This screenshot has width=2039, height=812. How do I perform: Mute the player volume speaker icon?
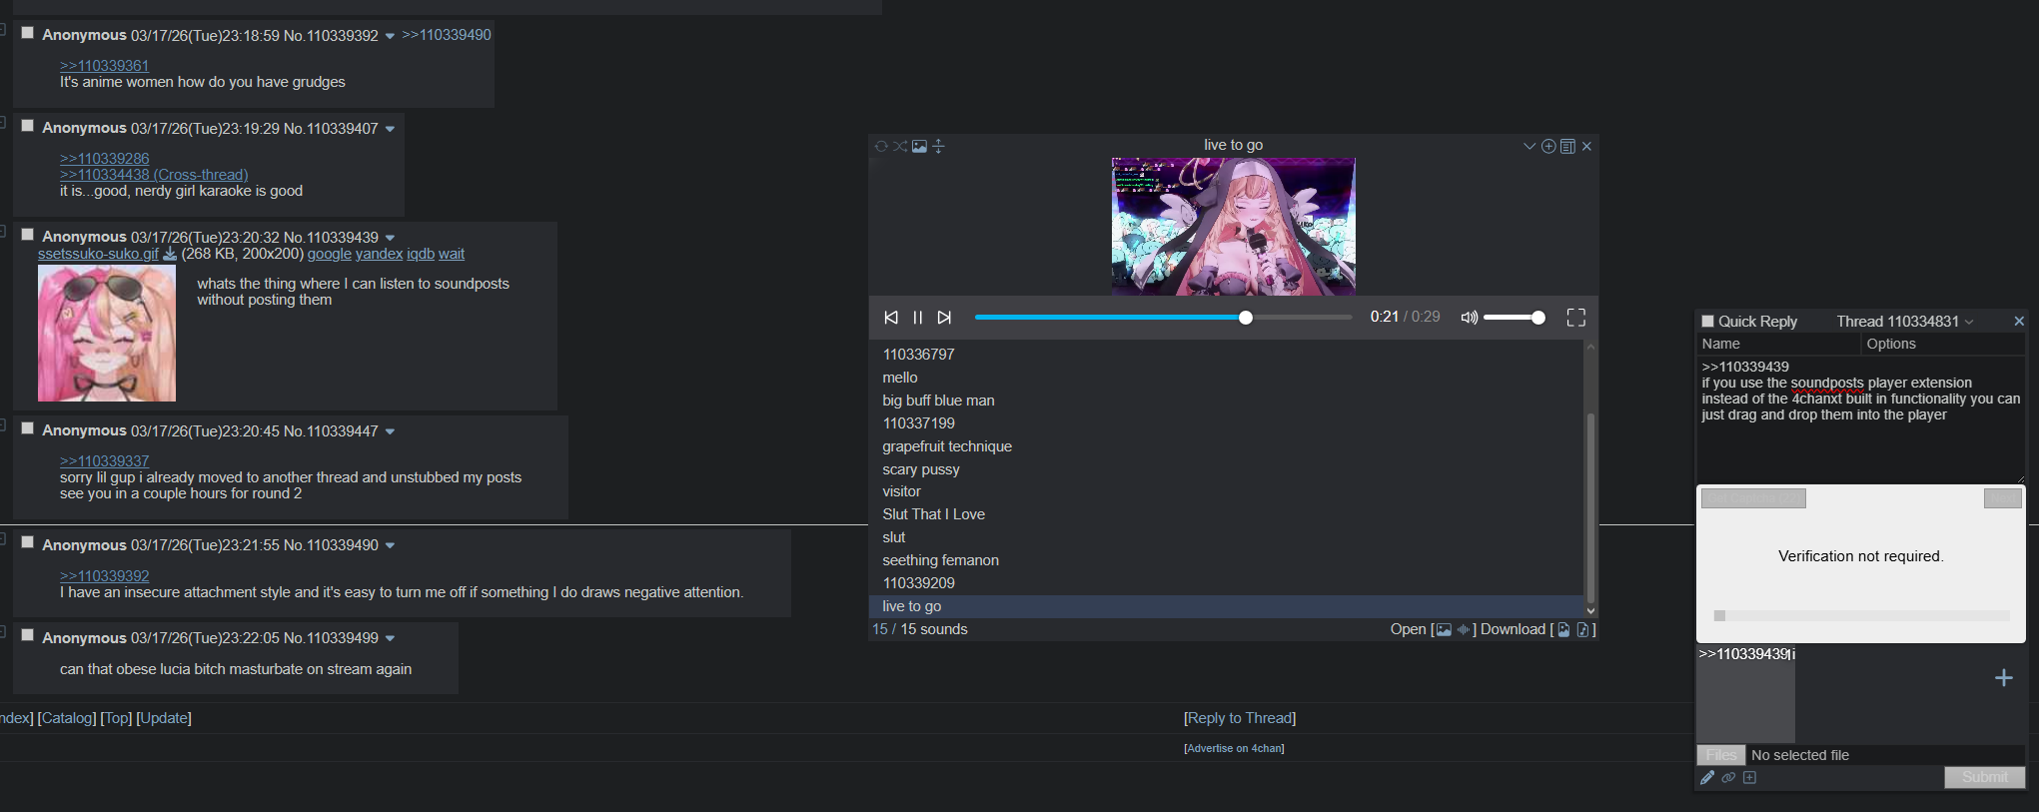[x=1470, y=318]
